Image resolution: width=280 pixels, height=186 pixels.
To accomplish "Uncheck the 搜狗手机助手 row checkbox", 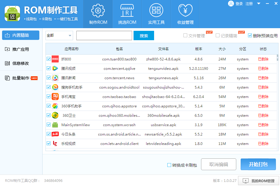I will [x=48, y=87].
